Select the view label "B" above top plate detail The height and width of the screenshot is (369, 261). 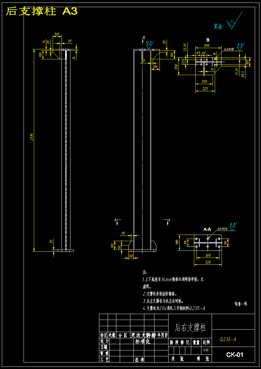pos(208,40)
